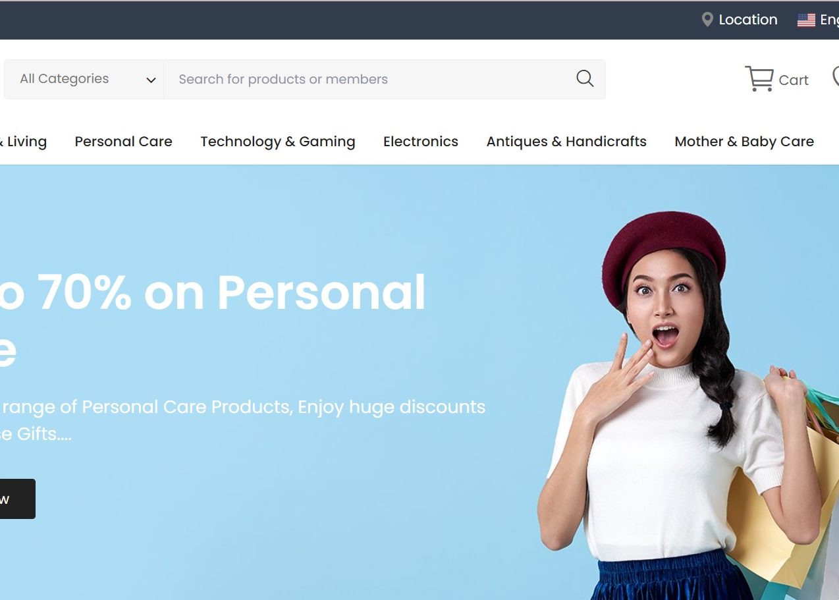Click the magnifying glass search icon
Viewport: 839px width, 600px height.
[585, 78]
